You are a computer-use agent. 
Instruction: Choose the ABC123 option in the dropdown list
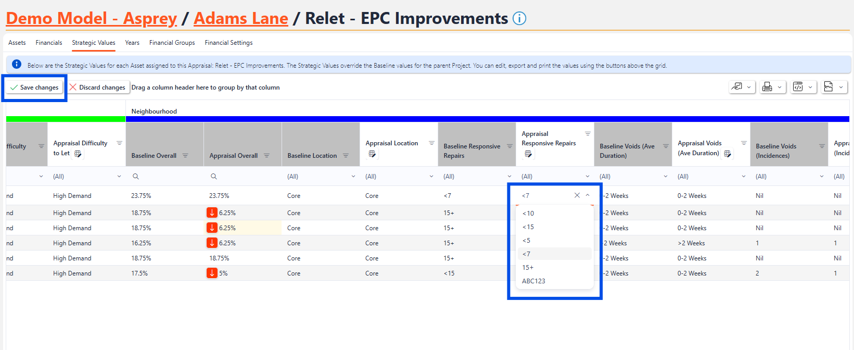(533, 281)
